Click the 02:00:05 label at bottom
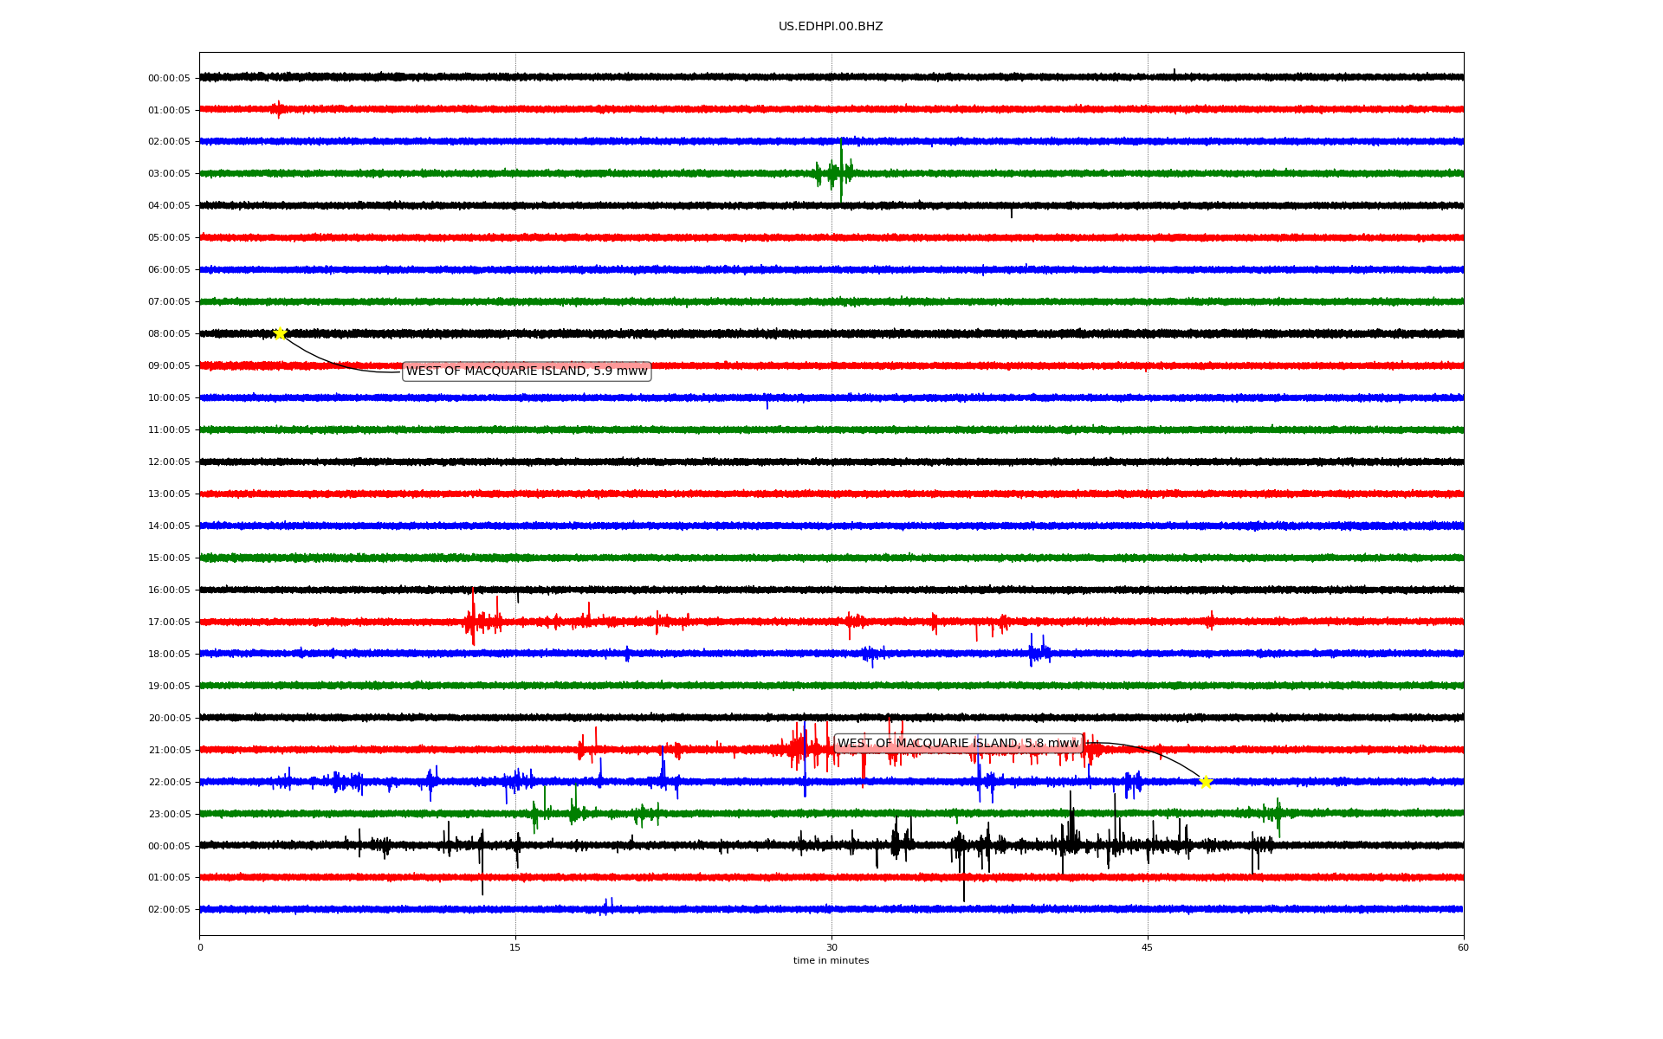This screenshot has width=1663, height=1039. 169,910
